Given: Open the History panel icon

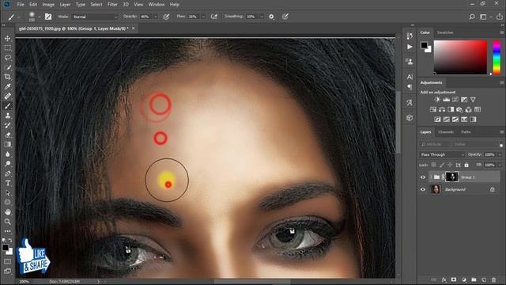Looking at the screenshot, I should coord(410,36).
